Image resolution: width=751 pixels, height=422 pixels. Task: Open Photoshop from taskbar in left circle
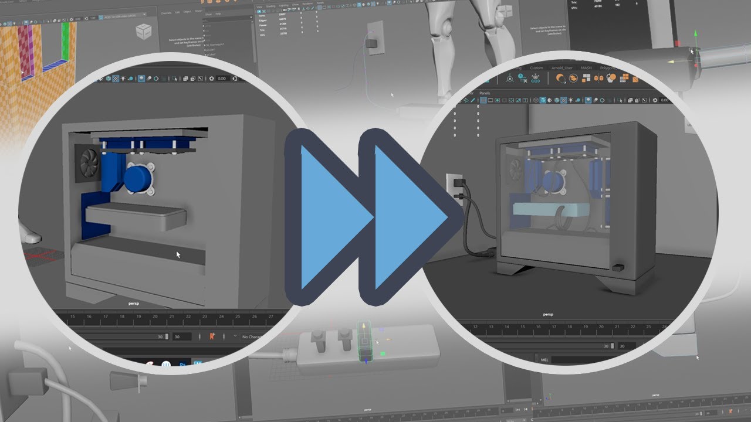pos(182,363)
